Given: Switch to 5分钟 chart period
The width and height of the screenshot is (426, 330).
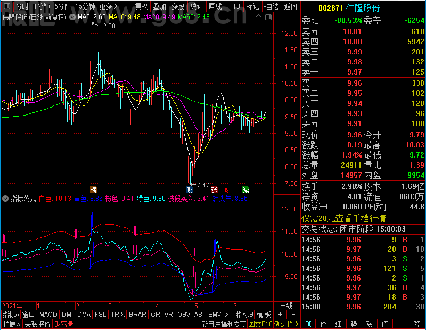Looking at the screenshot, I should (x=62, y=6).
